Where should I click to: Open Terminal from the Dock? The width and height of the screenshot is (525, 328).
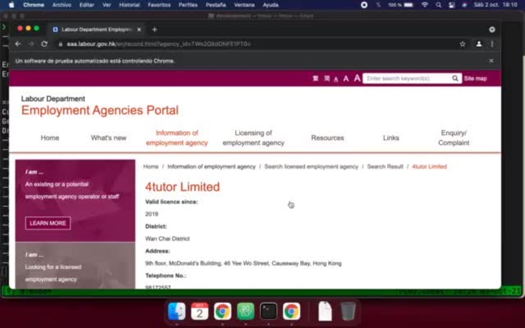[x=268, y=311]
